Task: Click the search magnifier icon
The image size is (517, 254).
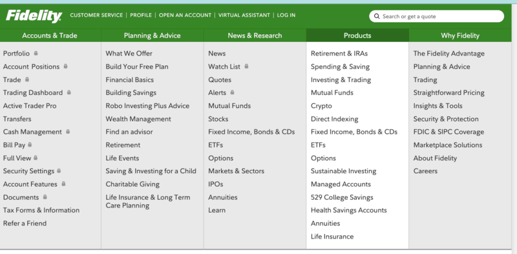Action: click(x=377, y=17)
